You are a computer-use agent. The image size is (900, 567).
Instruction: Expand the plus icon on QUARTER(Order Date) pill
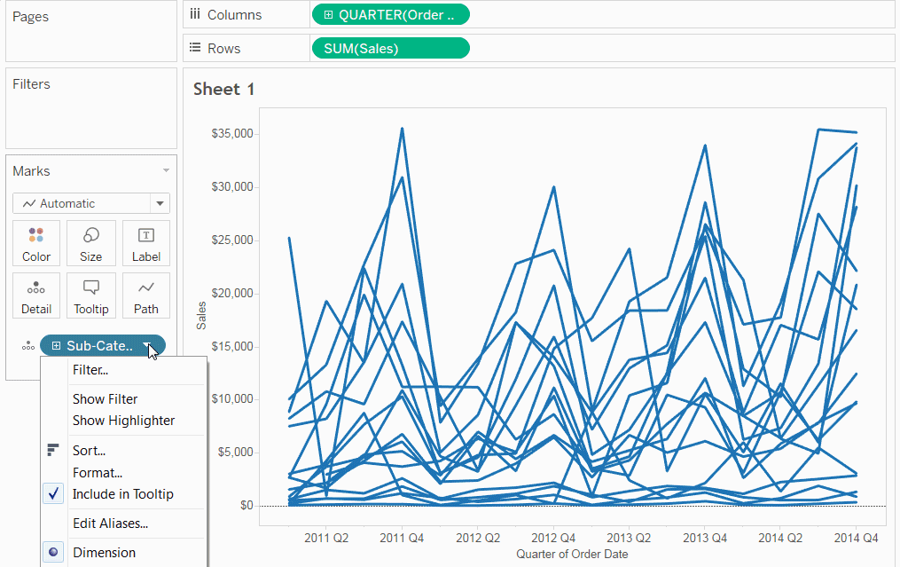click(328, 15)
